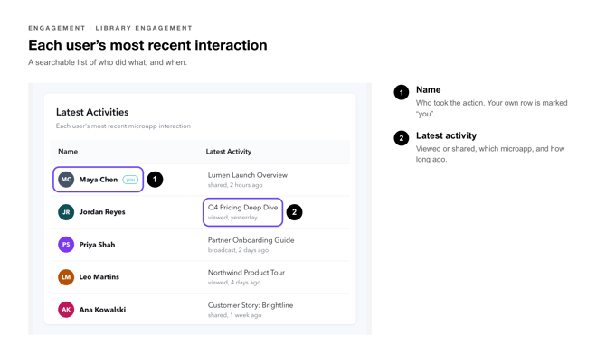Open Lumen Launch Overview activity
606x363 pixels.
(x=248, y=175)
